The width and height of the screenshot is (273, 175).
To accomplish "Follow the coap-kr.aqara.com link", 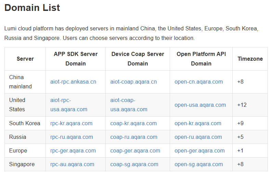I will (x=133, y=123).
